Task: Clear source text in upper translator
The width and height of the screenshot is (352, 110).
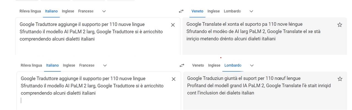Action: [173, 25]
